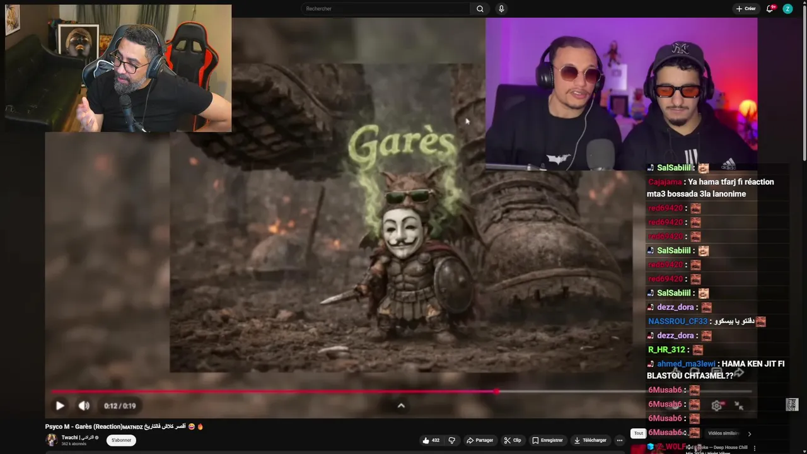Screen dimensions: 807x454
Task: Like the video (432 thumbs up)
Action: click(x=431, y=440)
